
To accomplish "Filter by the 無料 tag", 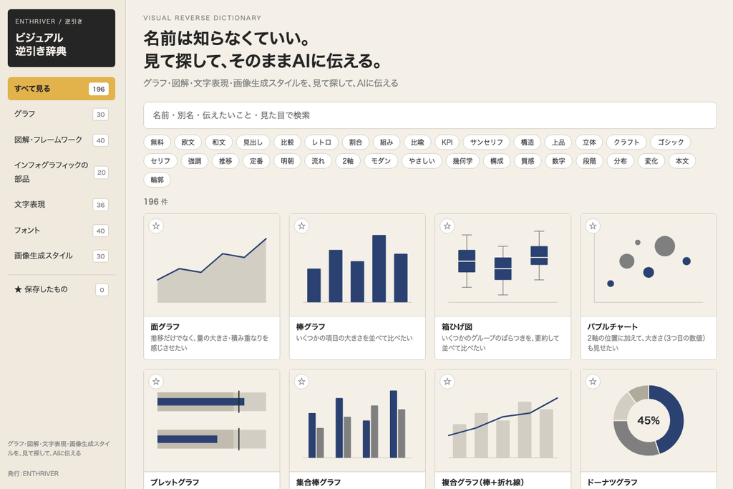I will point(157,142).
